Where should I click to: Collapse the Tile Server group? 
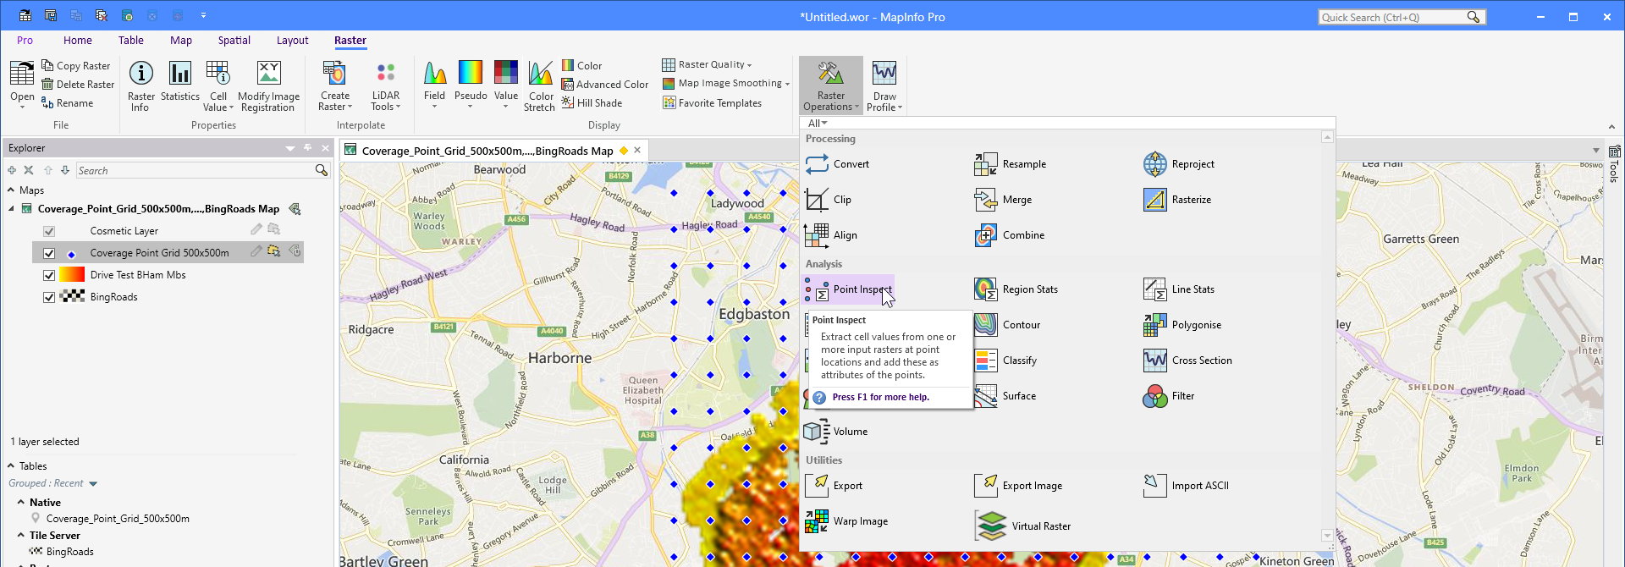tap(21, 536)
